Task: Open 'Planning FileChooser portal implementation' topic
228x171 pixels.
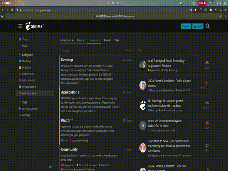Action: (165, 103)
